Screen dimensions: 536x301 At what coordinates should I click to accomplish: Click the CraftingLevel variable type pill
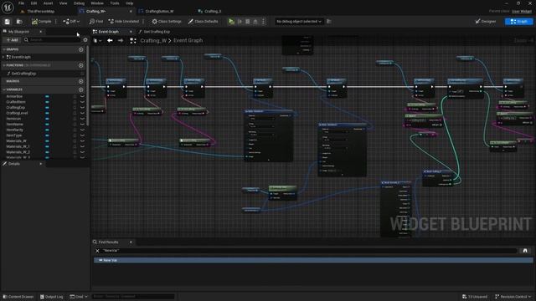tap(47, 113)
